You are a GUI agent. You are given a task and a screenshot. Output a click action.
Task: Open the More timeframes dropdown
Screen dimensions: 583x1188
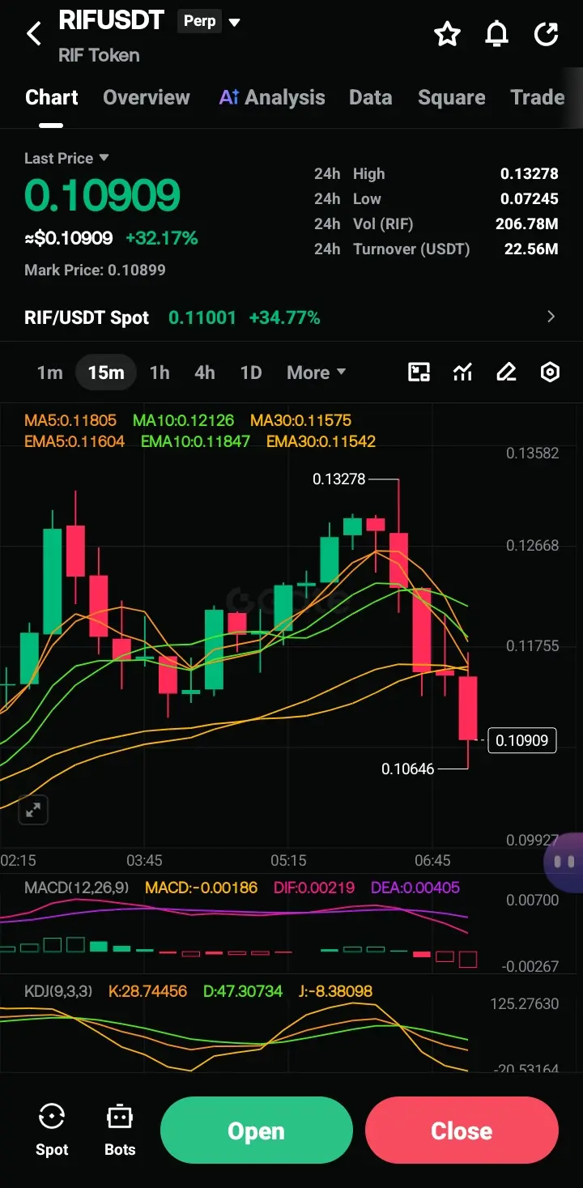point(317,373)
